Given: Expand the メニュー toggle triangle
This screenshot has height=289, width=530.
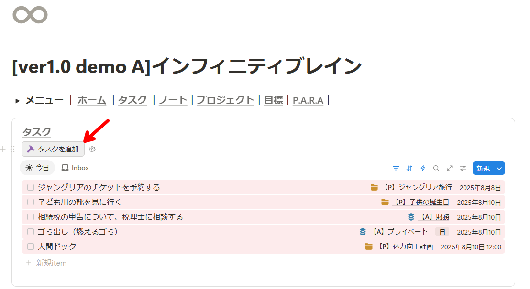Looking at the screenshot, I should [x=17, y=101].
